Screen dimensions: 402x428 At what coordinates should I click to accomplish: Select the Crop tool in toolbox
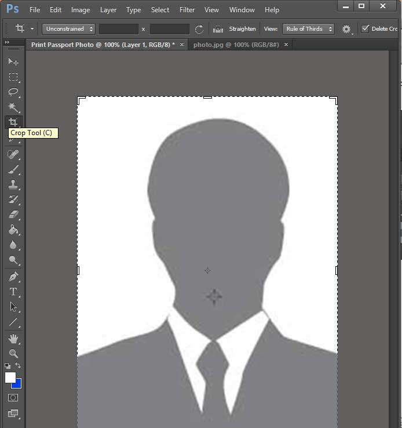13,122
